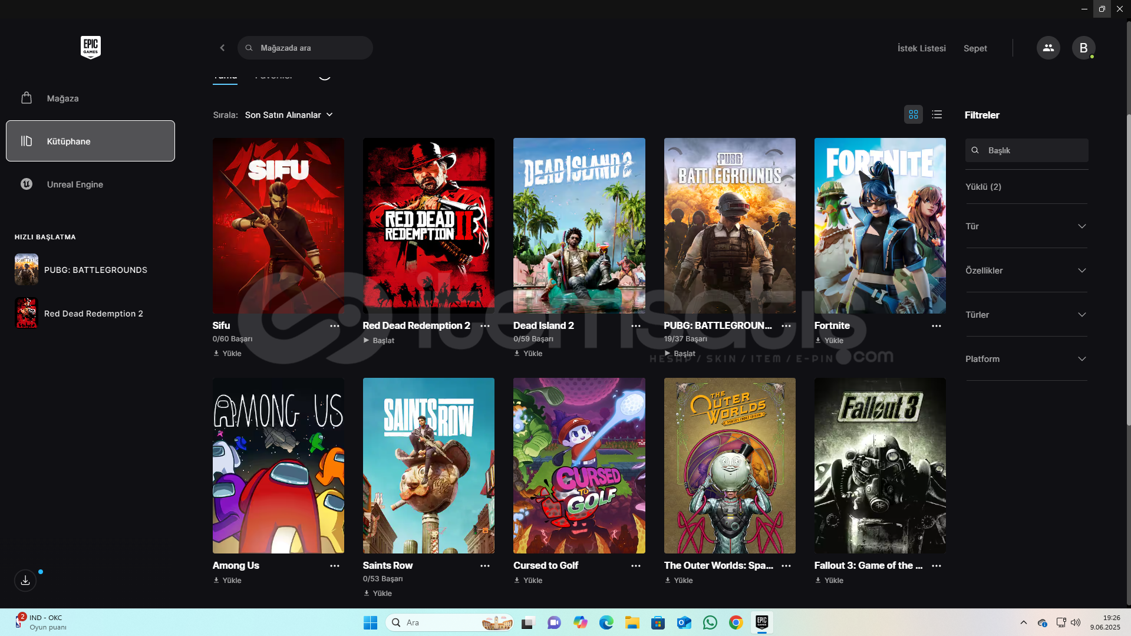Open Google Chrome from the taskbar
The width and height of the screenshot is (1131, 636).
(736, 622)
